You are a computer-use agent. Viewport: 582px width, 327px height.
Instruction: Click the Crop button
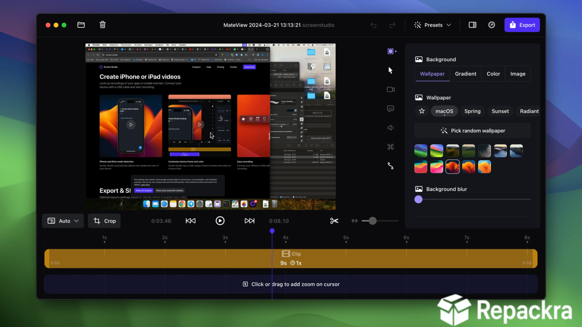(104, 221)
